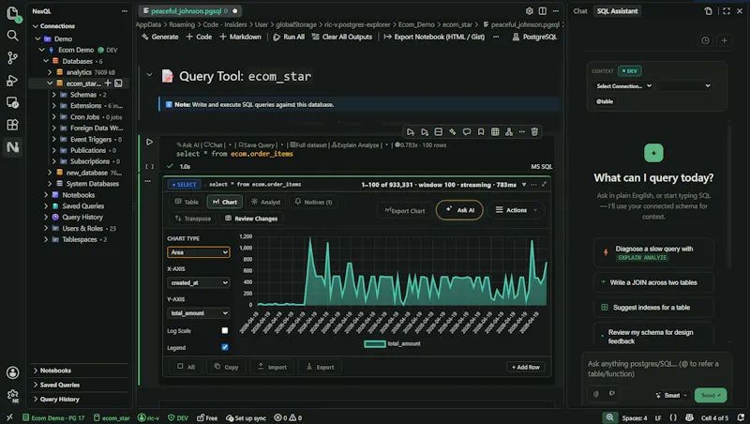Screen dimensions: 750x424
Task: Open Run and Debug view
Action: click(12, 81)
